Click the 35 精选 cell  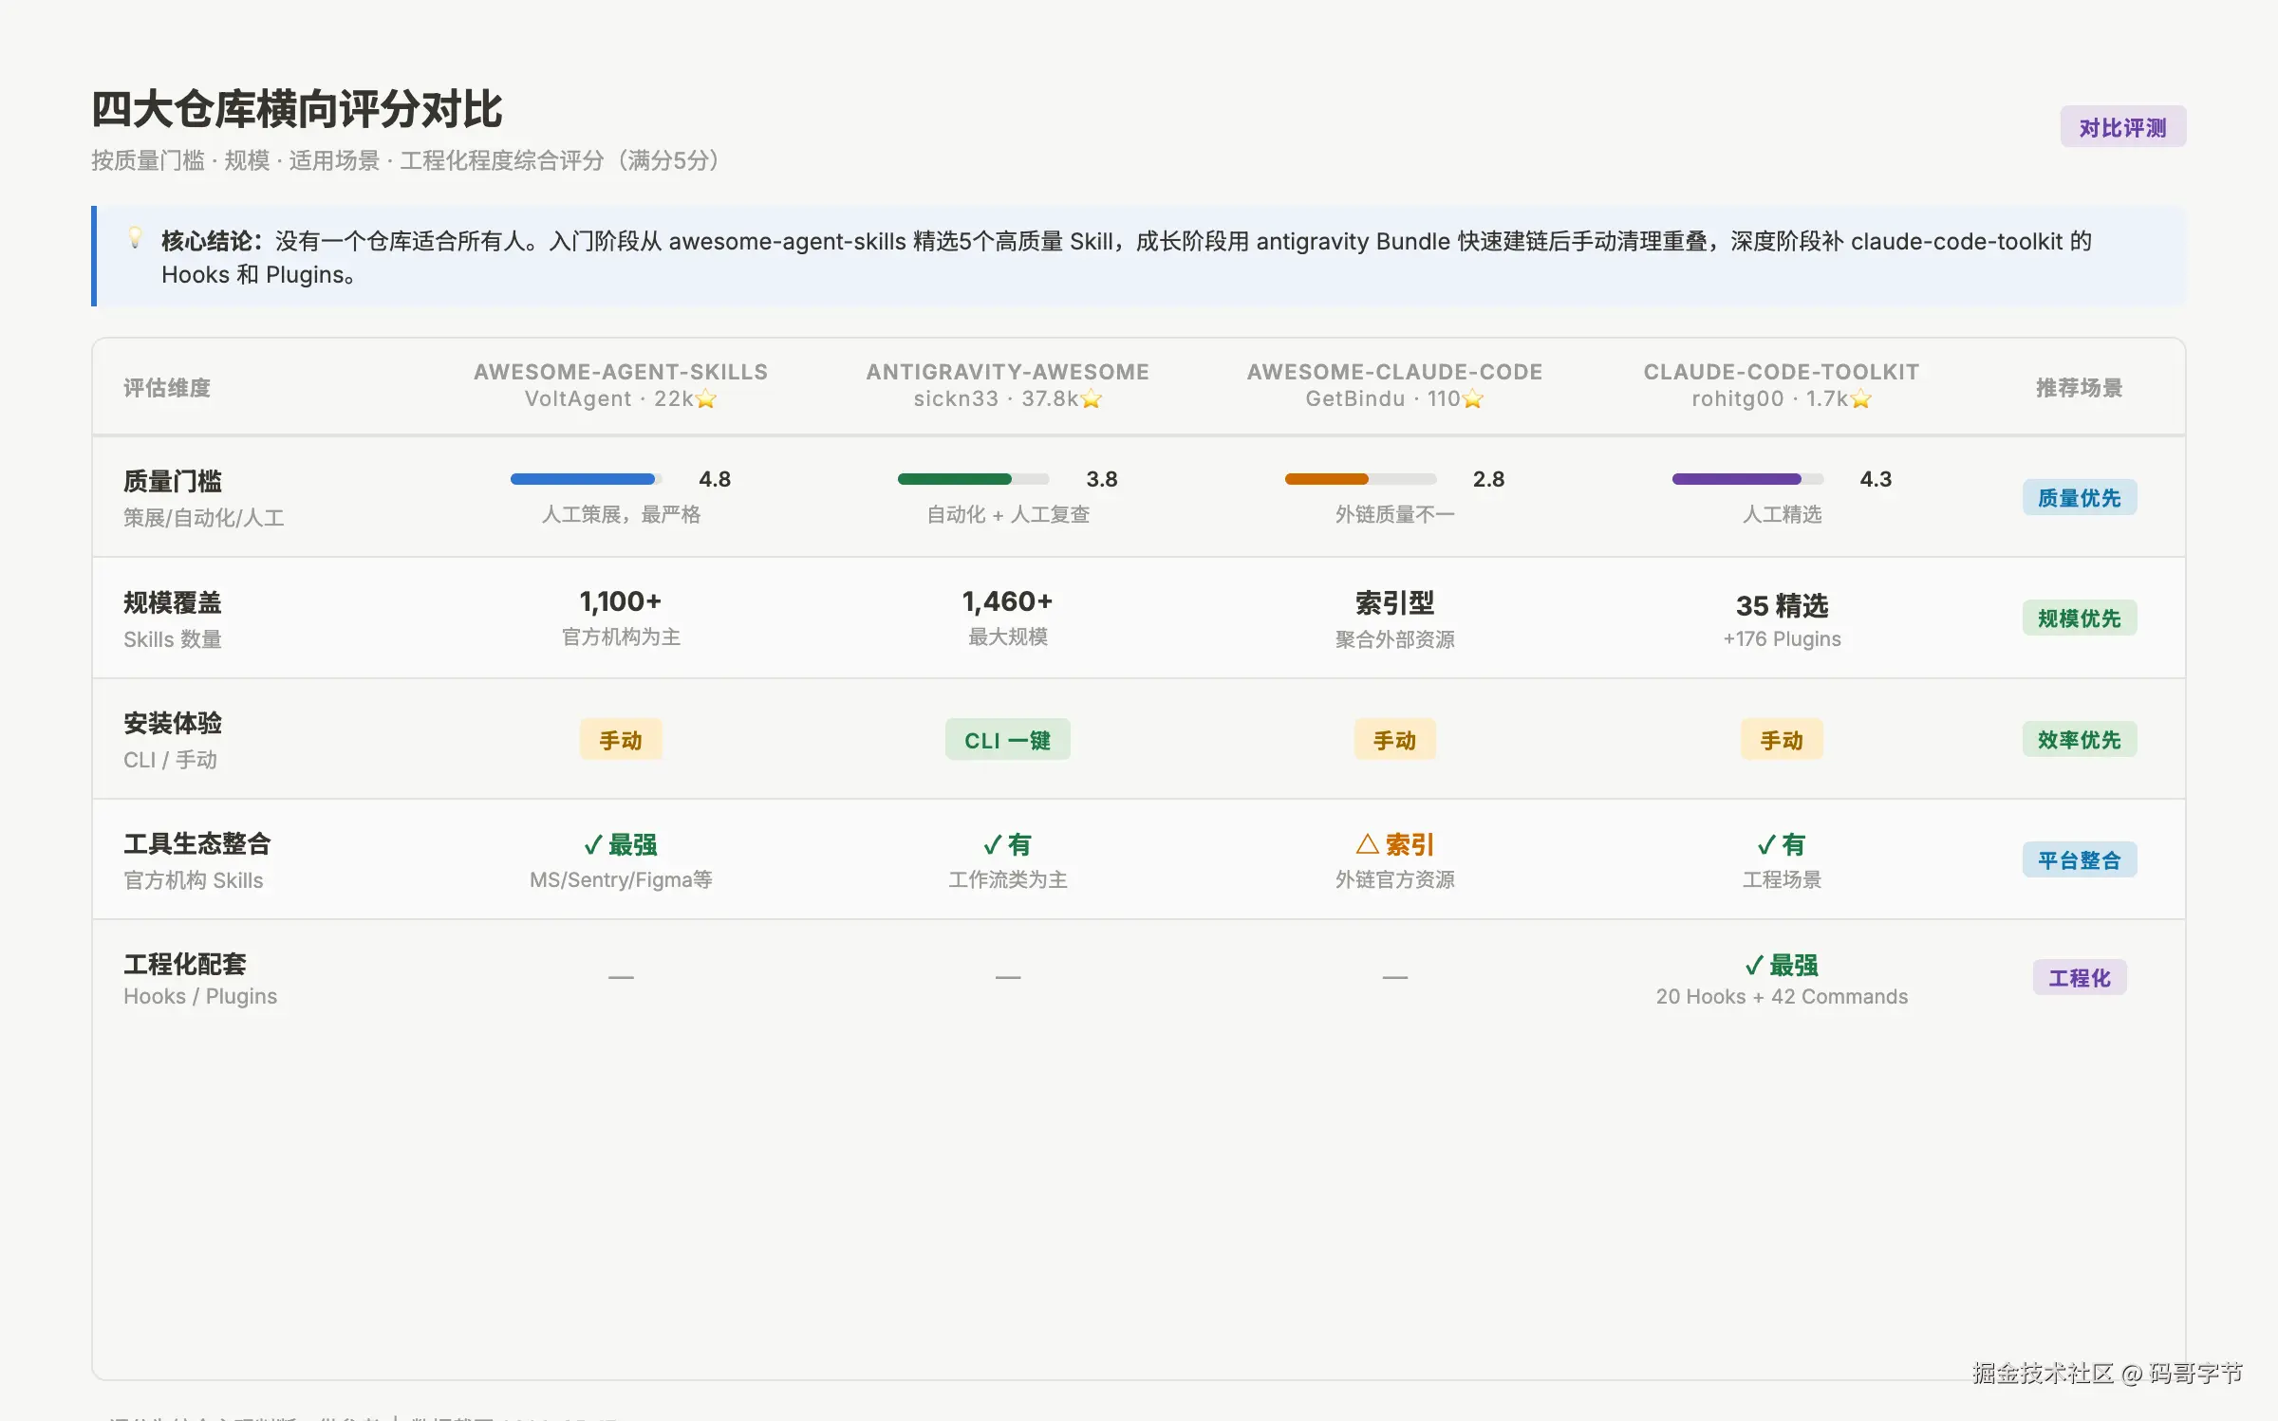click(1782, 605)
